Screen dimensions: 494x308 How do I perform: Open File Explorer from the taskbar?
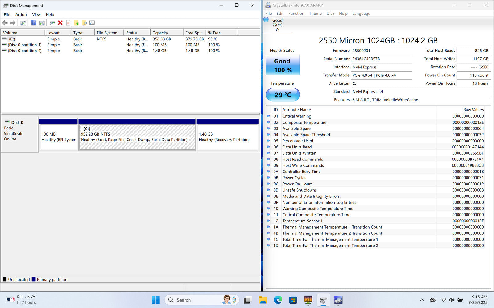coord(263,300)
